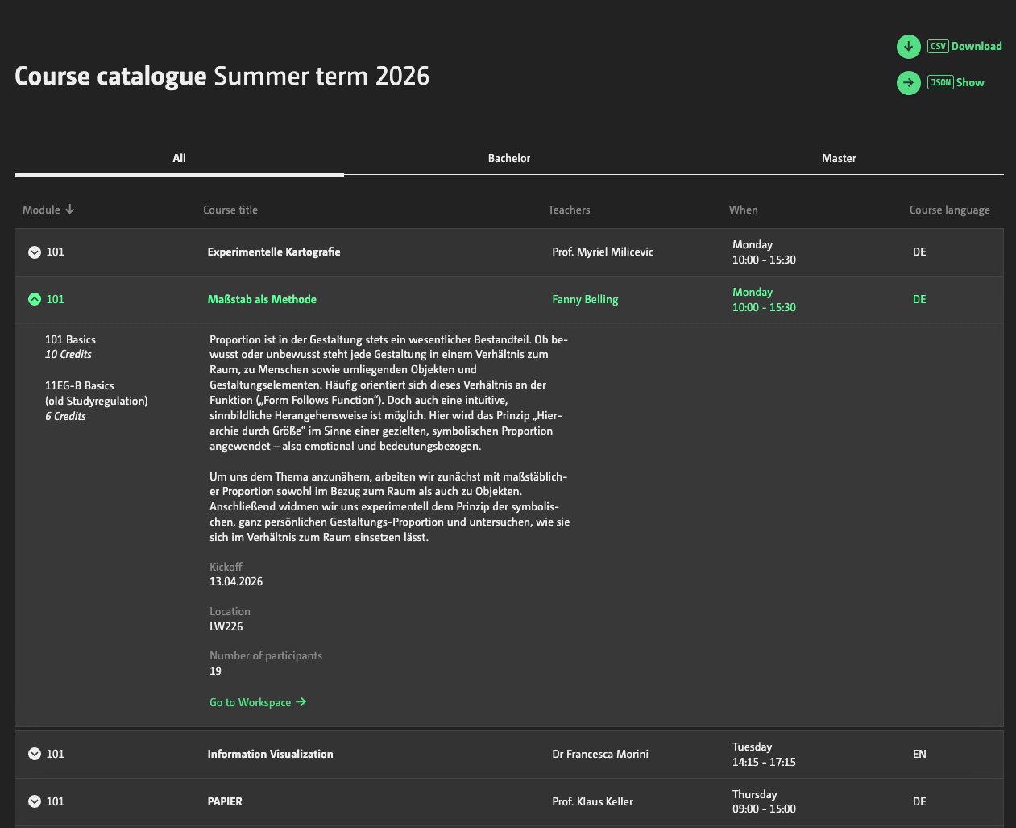Switch to the All tab
Image resolution: width=1016 pixels, height=828 pixels.
tap(179, 159)
